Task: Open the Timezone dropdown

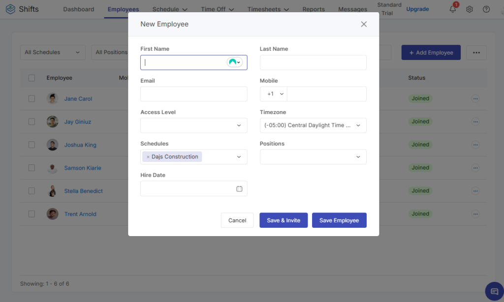Action: (313, 125)
